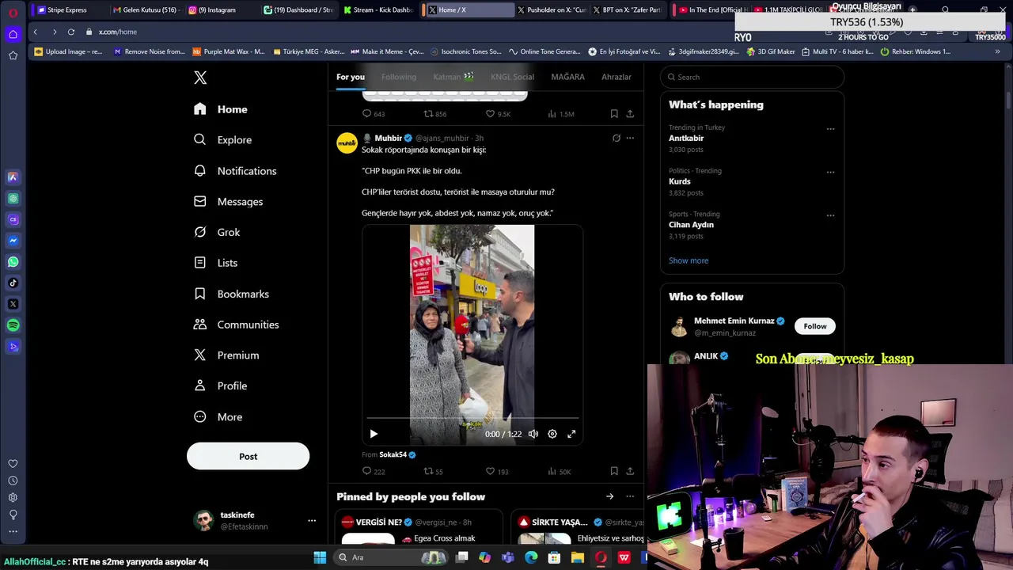Enter video fullscreen mode

(571, 434)
